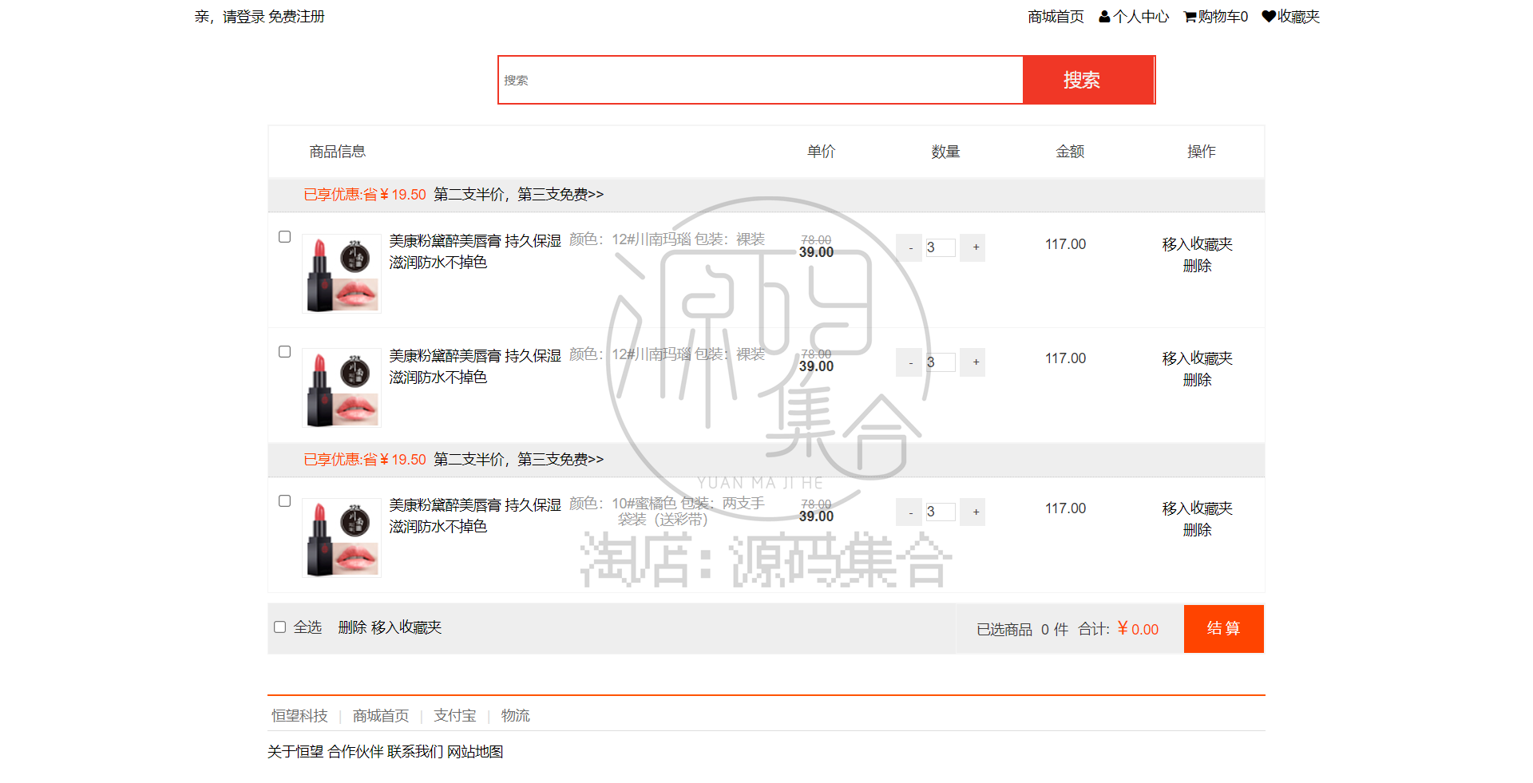Viewport: 1533px width, 783px height.
Task: Open 商城首页 footer link
Action: click(x=381, y=716)
